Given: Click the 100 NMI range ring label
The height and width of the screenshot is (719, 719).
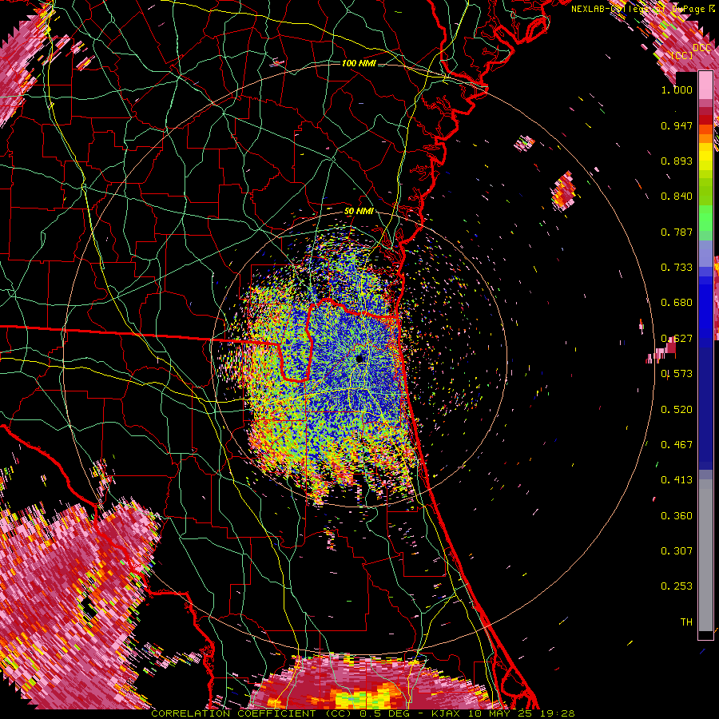Looking at the screenshot, I should pos(359,63).
